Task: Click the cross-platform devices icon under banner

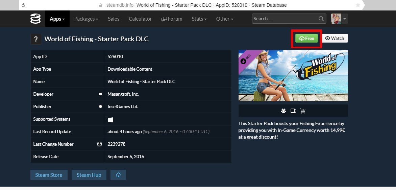Action: click(293, 111)
